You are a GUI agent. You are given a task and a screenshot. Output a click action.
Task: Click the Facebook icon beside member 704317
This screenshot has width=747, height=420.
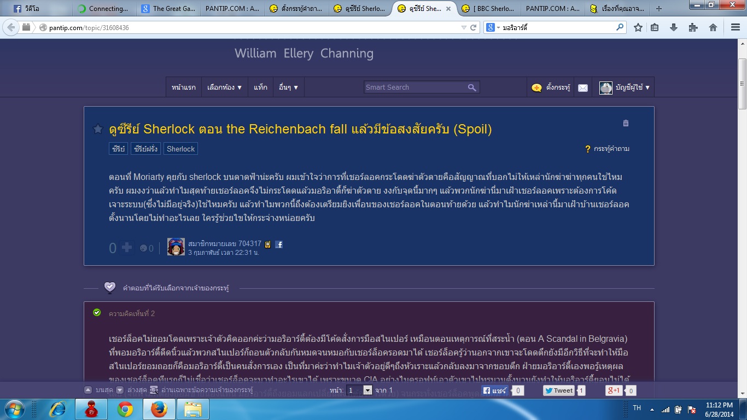(279, 244)
